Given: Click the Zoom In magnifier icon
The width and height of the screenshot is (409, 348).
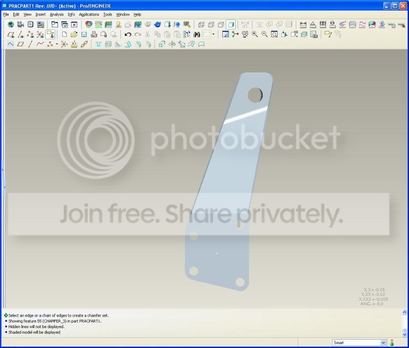Looking at the screenshot, I should pos(254,34).
